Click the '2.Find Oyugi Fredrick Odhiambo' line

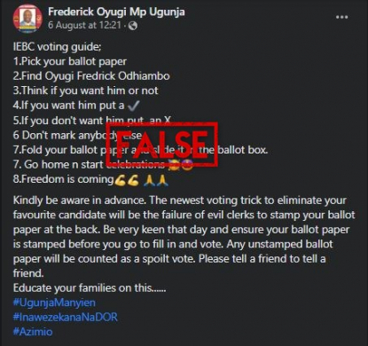(x=91, y=76)
